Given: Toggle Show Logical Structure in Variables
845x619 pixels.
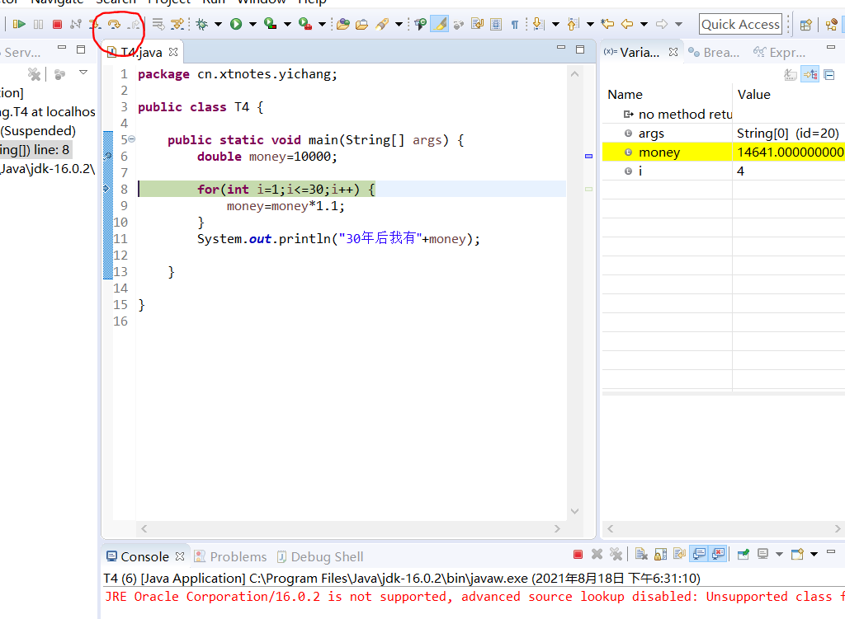Looking at the screenshot, I should click(810, 75).
